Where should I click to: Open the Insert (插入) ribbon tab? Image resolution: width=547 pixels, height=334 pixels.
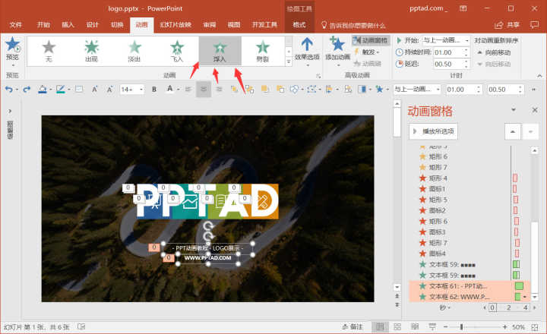pyautogui.click(x=68, y=25)
